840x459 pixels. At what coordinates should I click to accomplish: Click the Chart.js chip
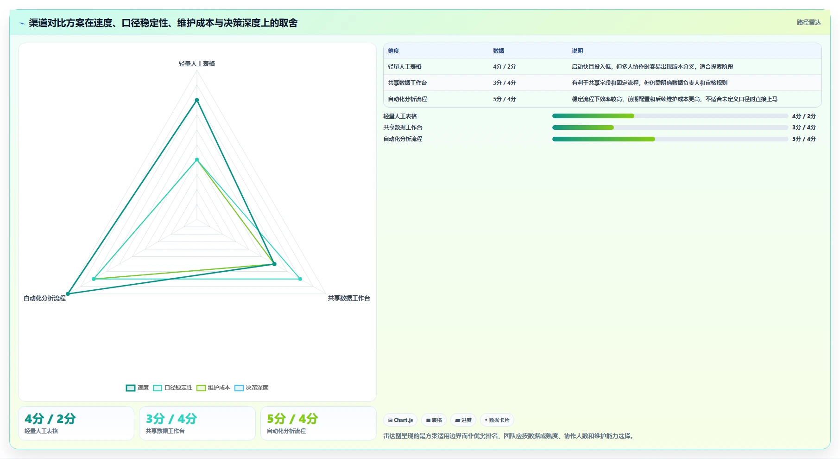click(400, 420)
